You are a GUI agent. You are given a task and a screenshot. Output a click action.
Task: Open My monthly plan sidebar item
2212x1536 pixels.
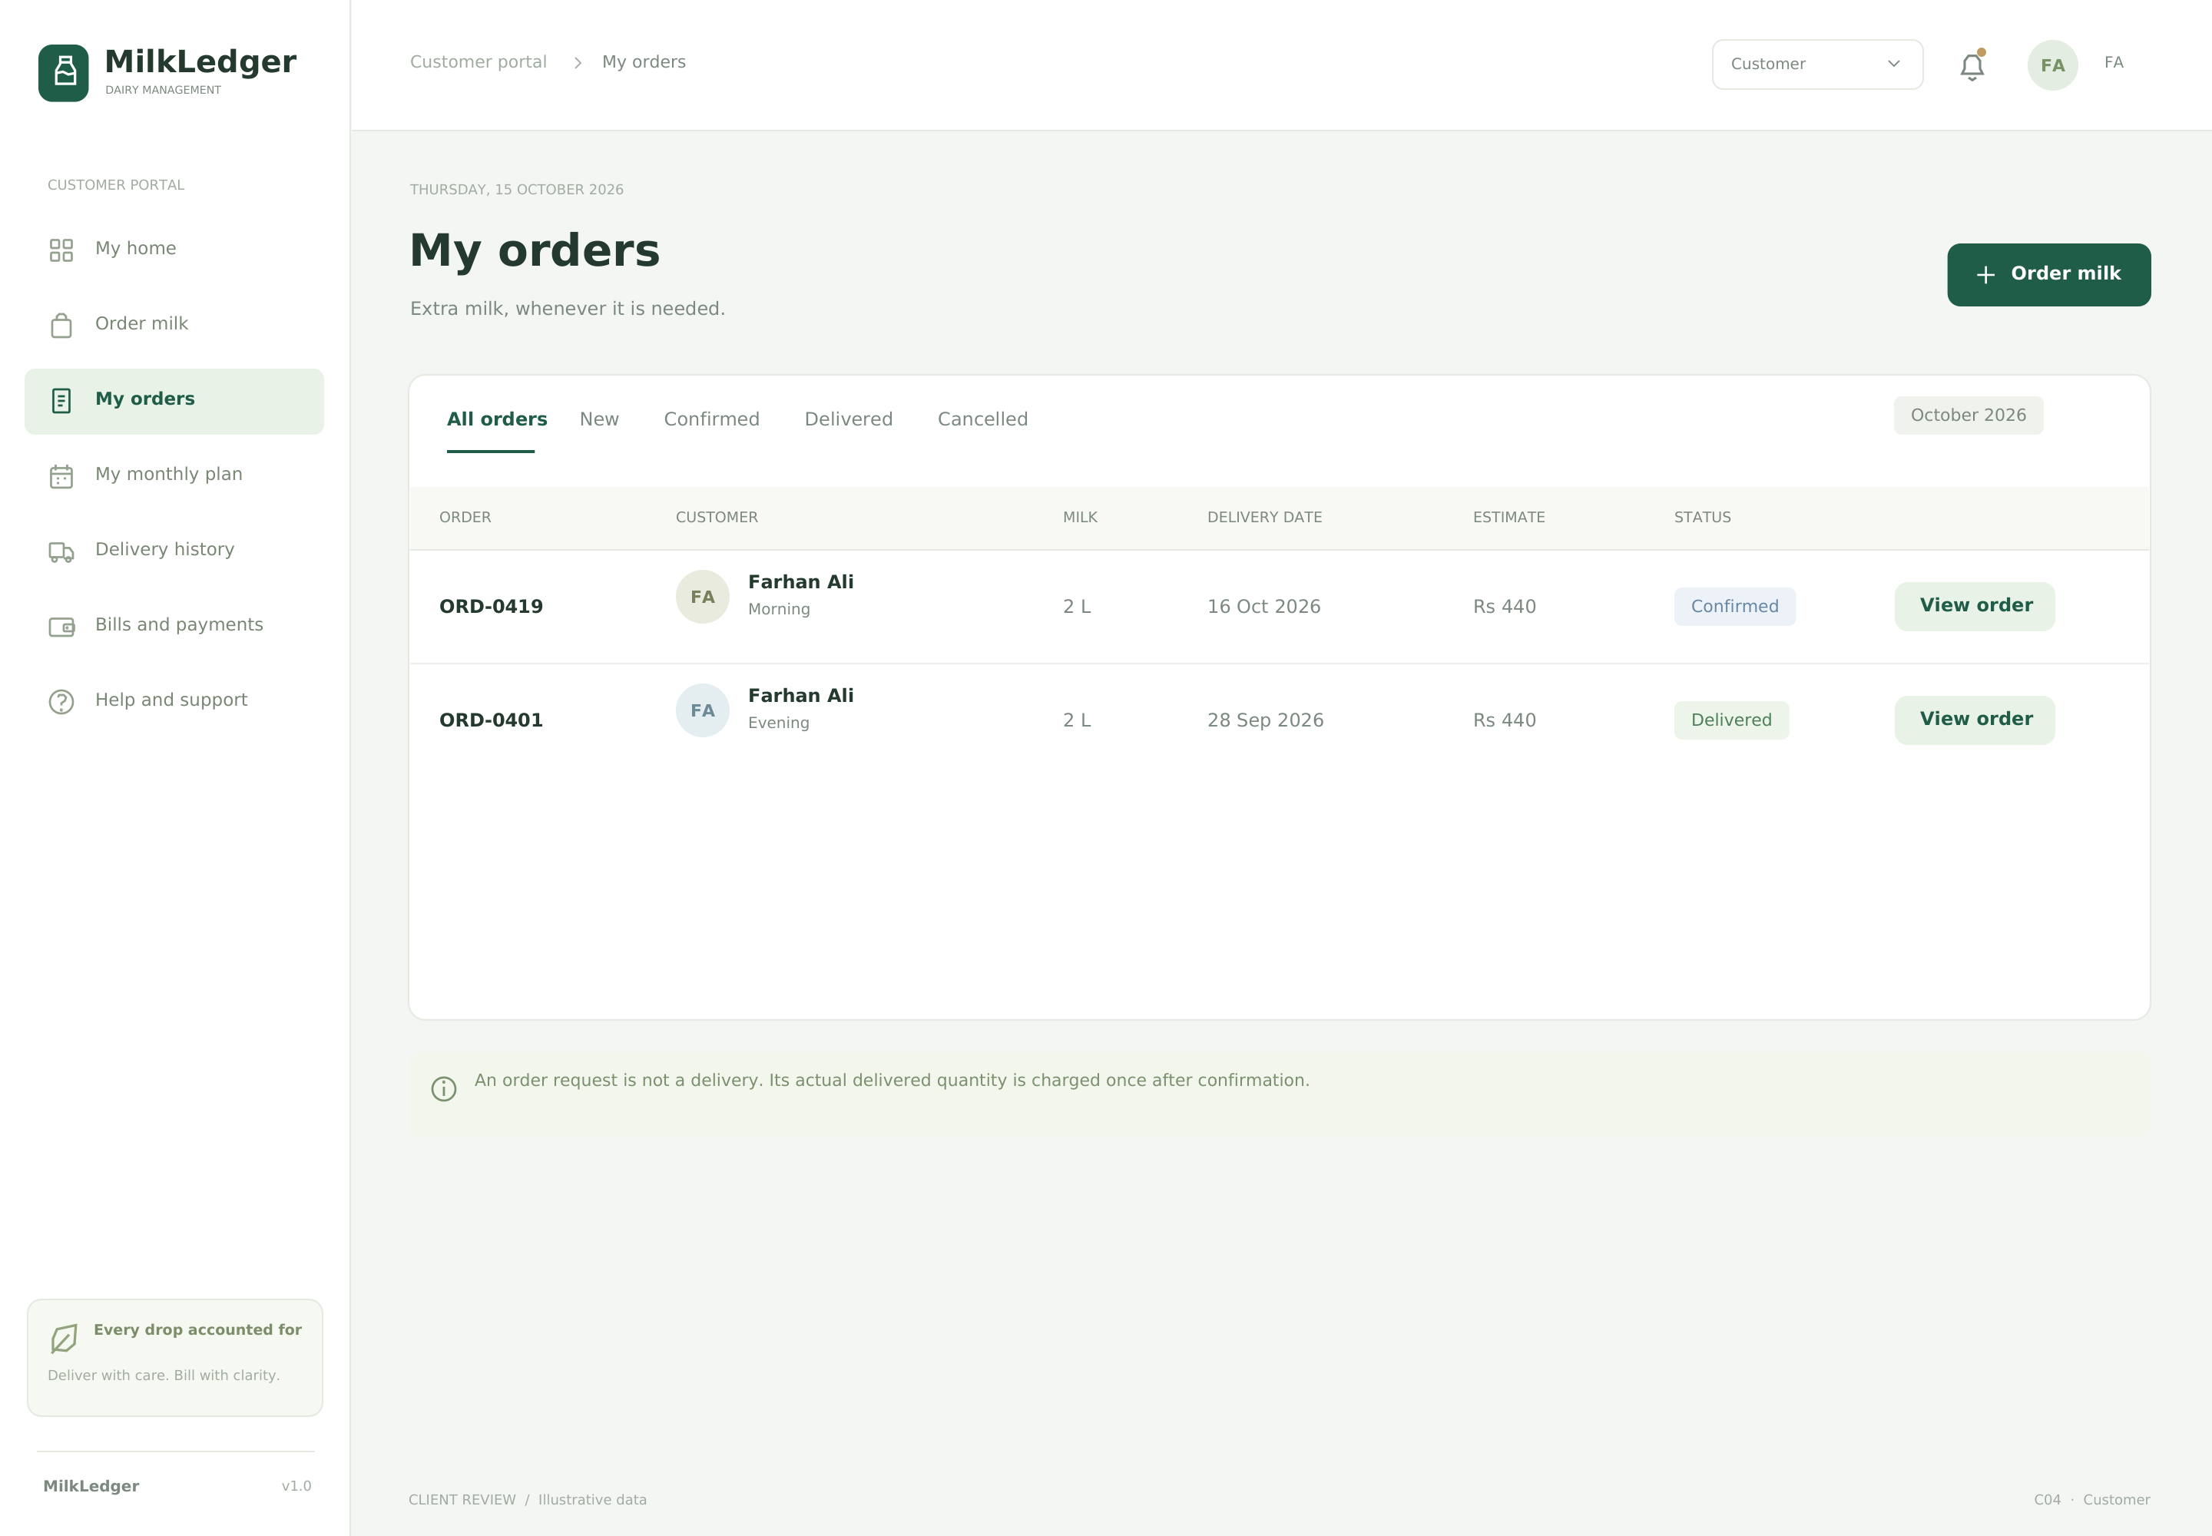click(x=174, y=475)
